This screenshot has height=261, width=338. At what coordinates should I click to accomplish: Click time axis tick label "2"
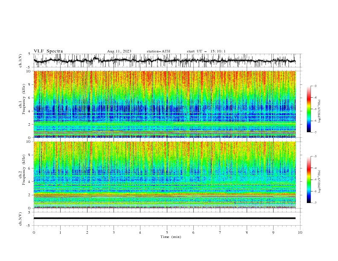coord(87,232)
